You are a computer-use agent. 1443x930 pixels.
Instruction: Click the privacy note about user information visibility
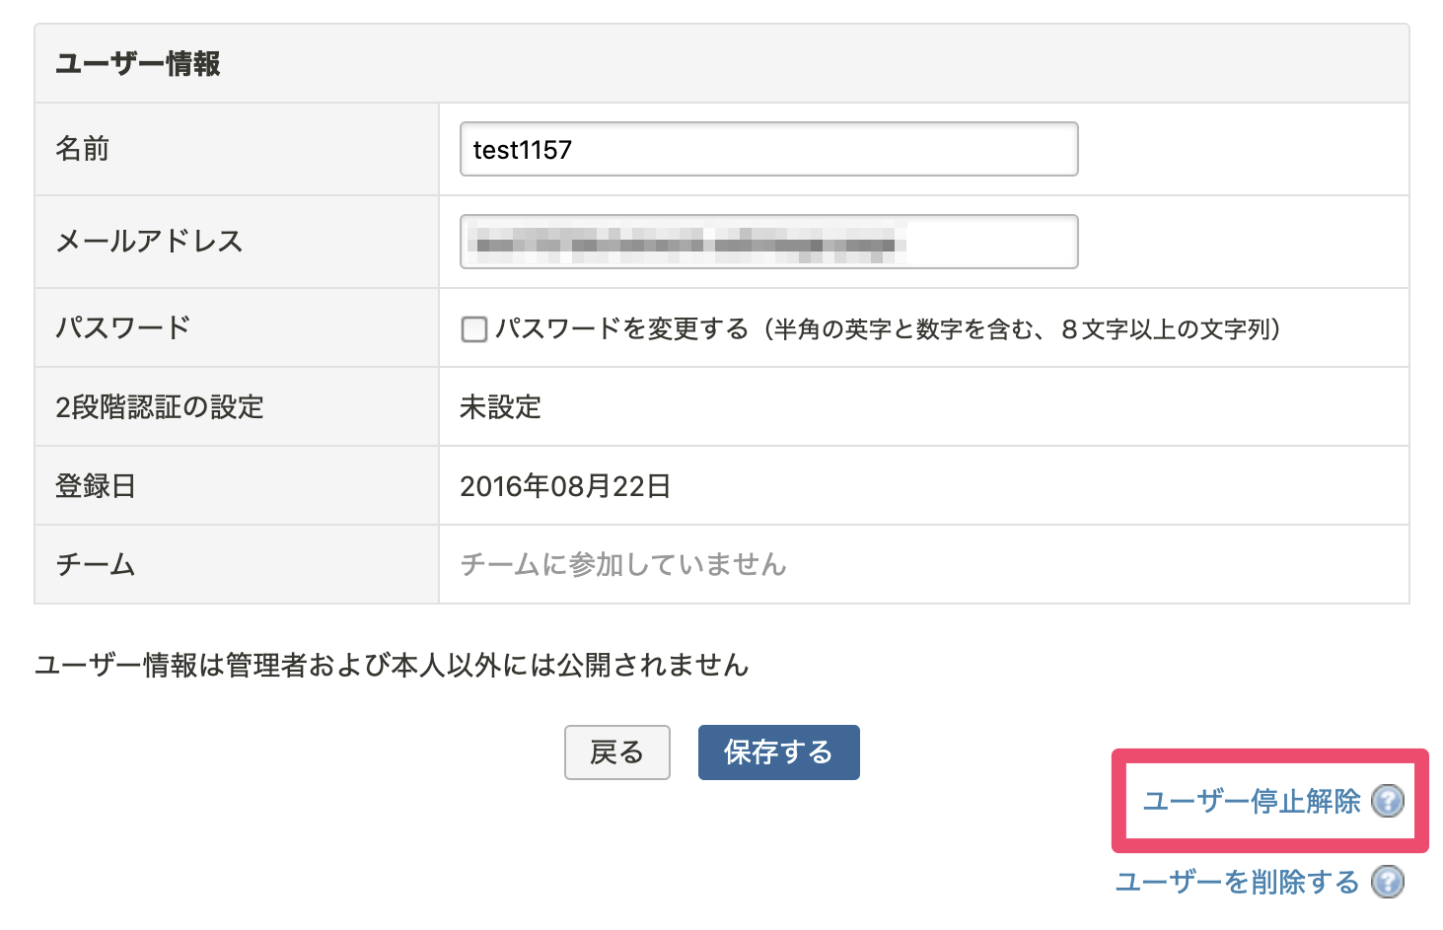click(392, 666)
